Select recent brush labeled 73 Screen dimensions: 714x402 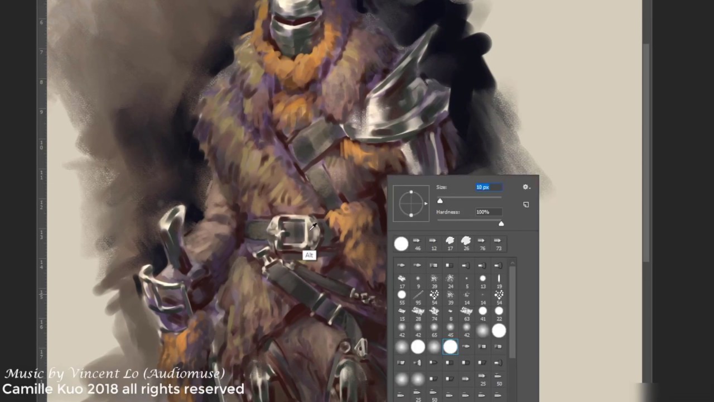tap(498, 243)
